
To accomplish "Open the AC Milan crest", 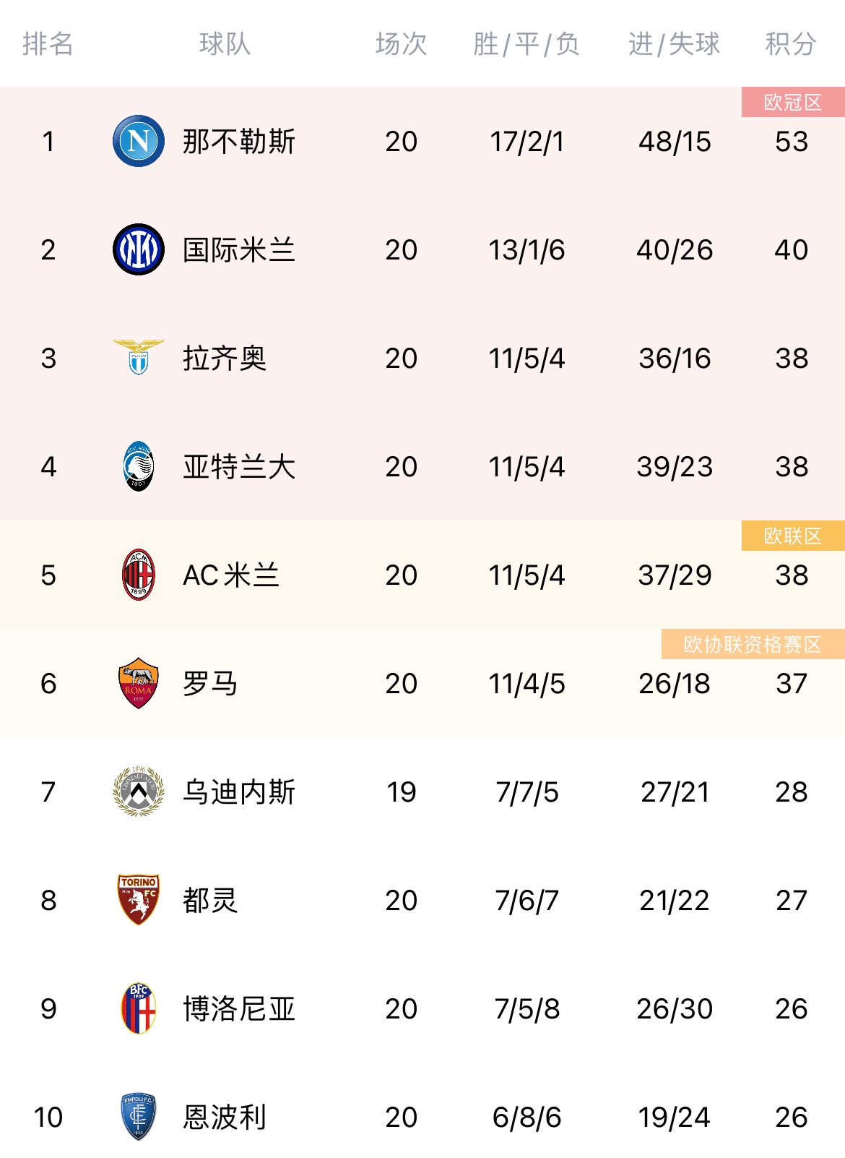I will [x=139, y=575].
